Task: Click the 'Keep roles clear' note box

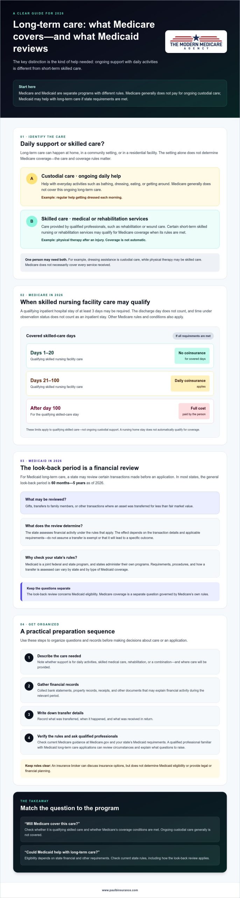Action: point(120,768)
